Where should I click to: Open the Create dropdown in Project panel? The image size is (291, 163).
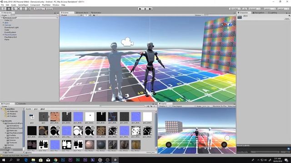point(5,106)
